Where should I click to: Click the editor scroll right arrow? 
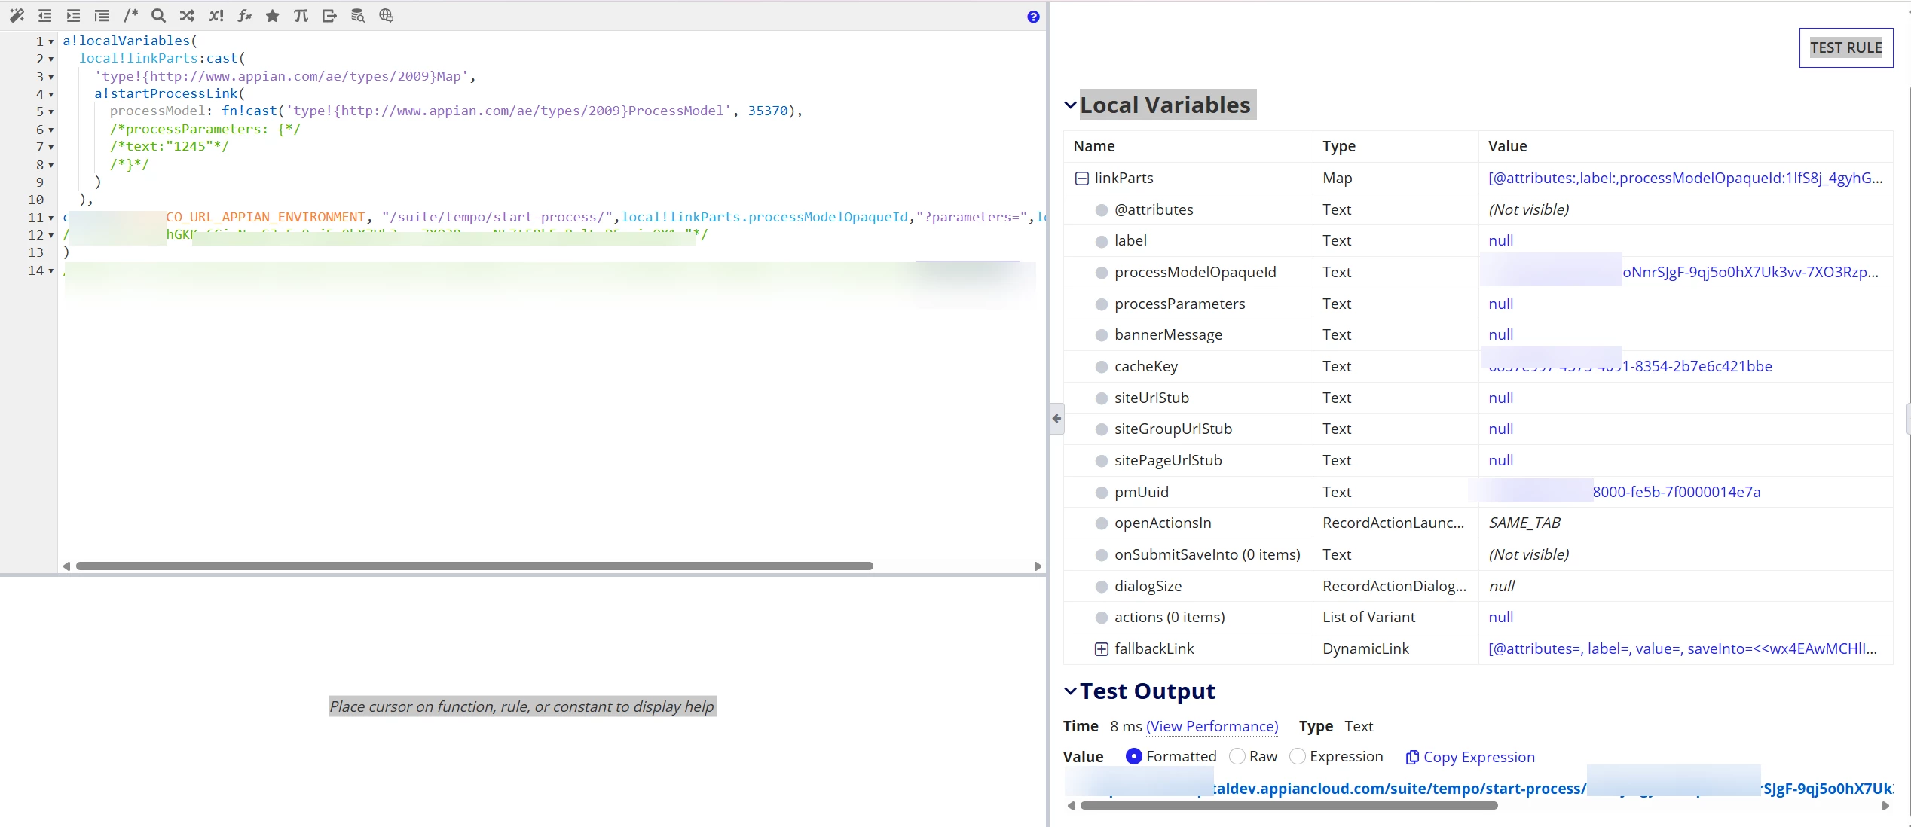(x=1038, y=566)
